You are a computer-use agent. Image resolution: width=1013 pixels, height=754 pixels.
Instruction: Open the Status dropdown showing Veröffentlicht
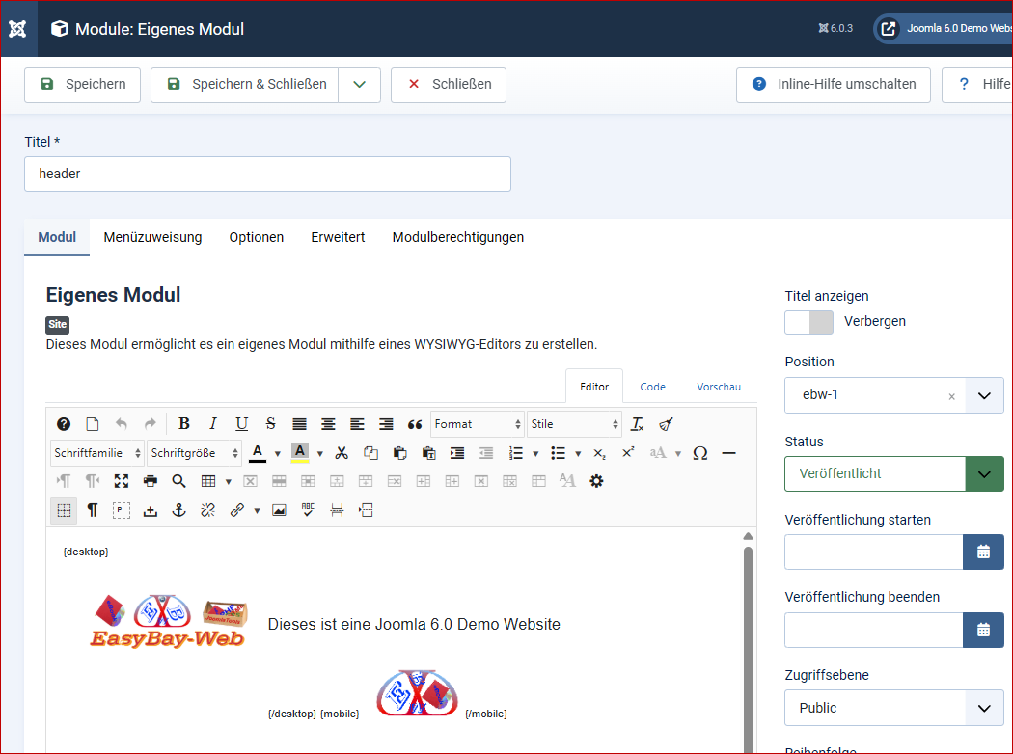pos(985,473)
